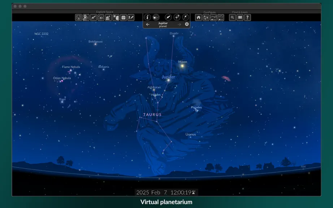Open the search magnifier icon
The width and height of the screenshot is (333, 208).
coord(232,17)
